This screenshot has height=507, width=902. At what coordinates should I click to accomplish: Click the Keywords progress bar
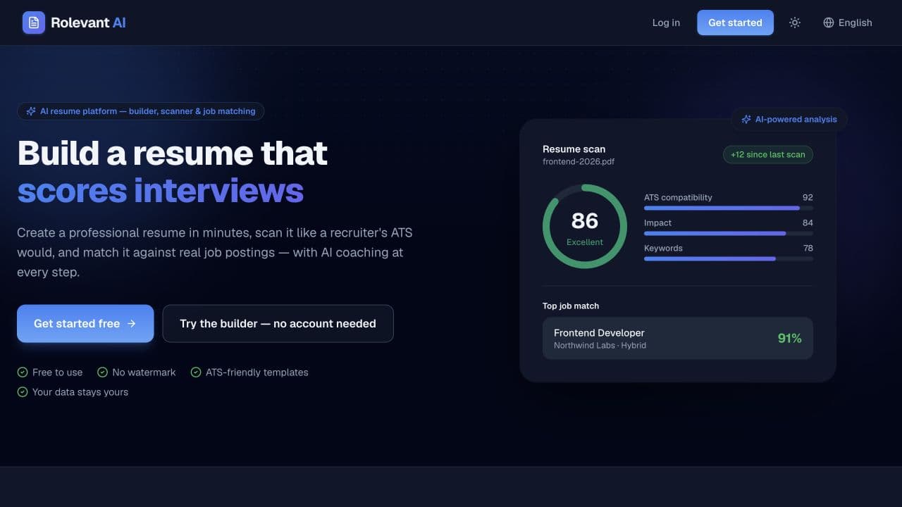729,259
